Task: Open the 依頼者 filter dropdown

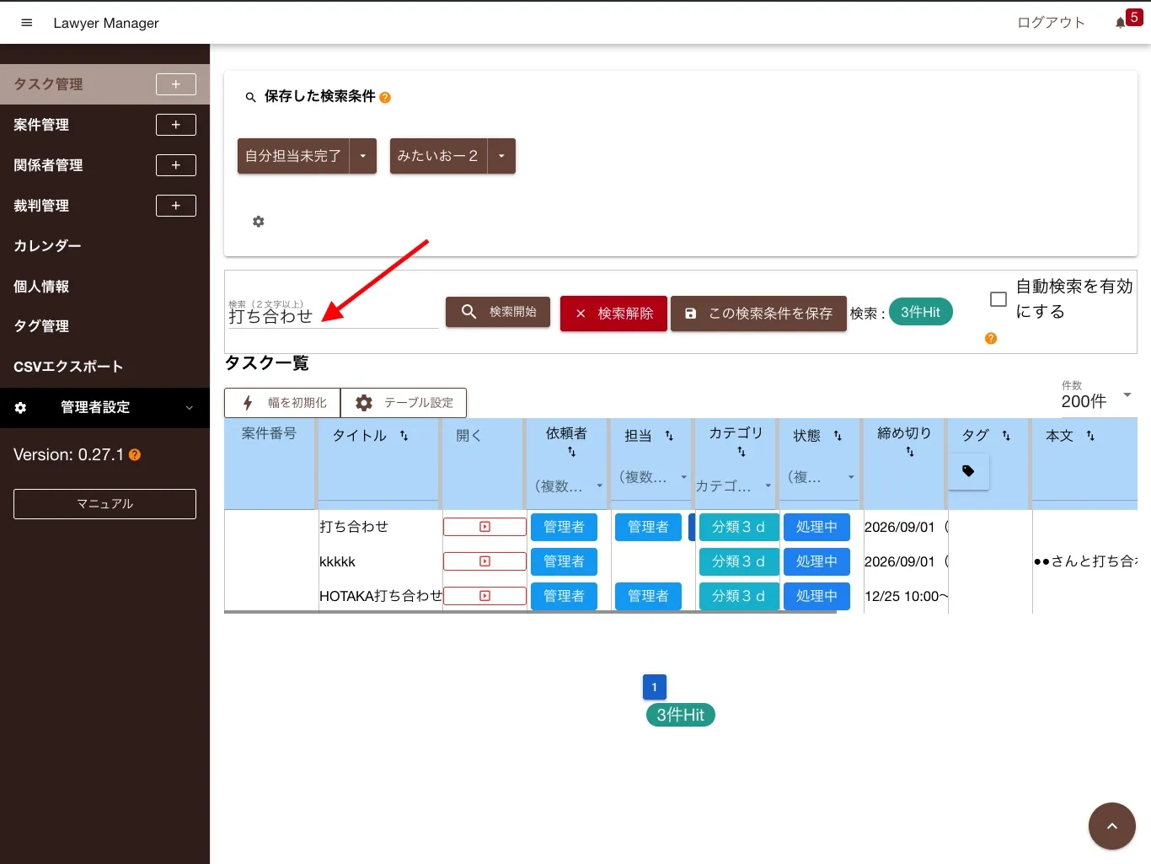Action: click(569, 486)
